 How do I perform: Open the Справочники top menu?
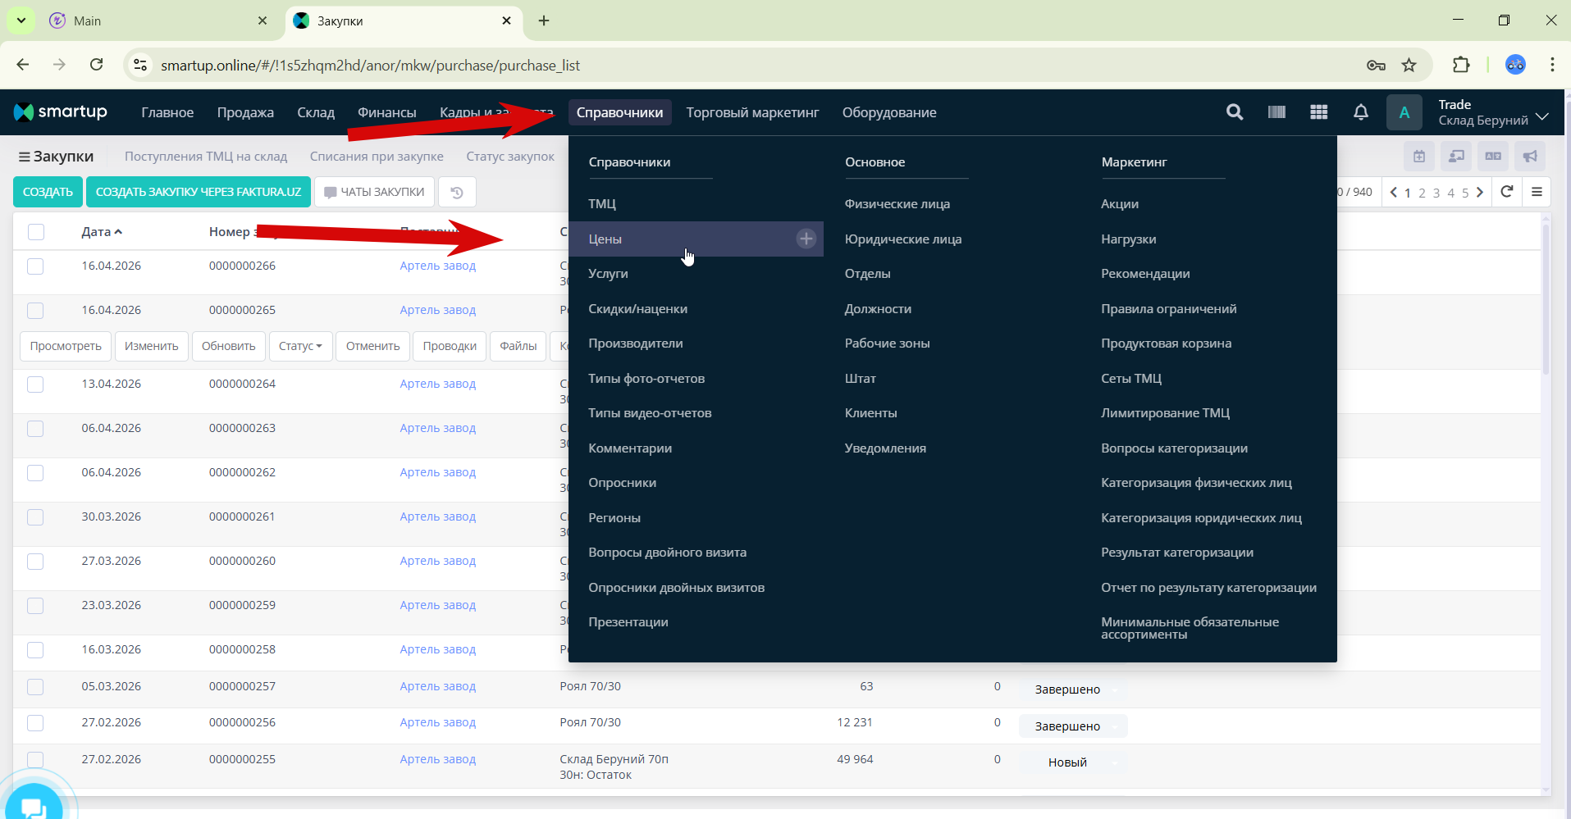[619, 112]
